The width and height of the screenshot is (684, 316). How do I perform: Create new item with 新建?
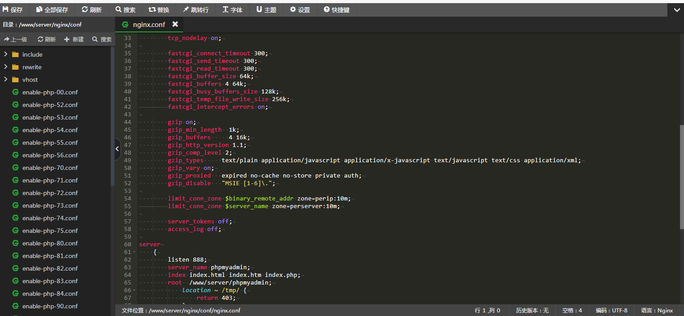click(x=74, y=39)
